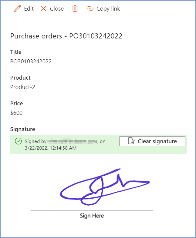The image size is (196, 238).
Task: Click the purple handwritten signature drawing
Action: pos(105,187)
